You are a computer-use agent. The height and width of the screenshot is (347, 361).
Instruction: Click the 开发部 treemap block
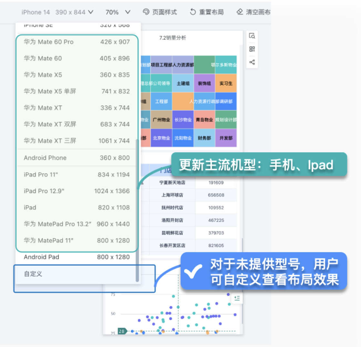coord(226,138)
